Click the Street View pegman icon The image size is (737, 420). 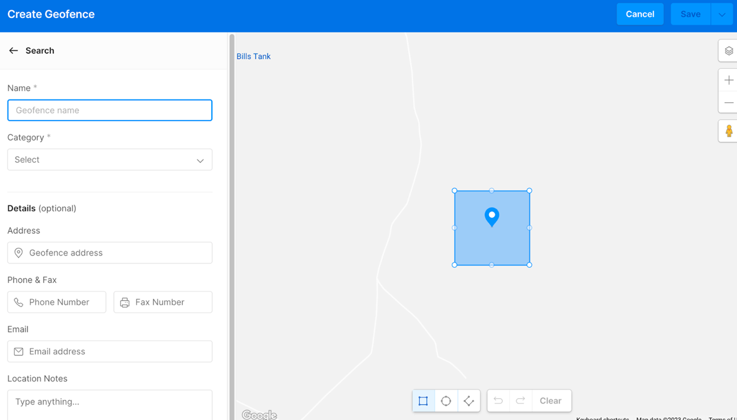point(728,131)
